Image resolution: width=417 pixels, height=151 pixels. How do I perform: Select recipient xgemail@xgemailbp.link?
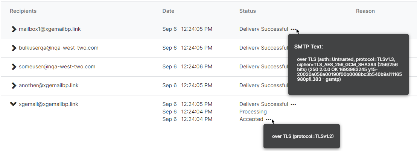click(x=49, y=104)
